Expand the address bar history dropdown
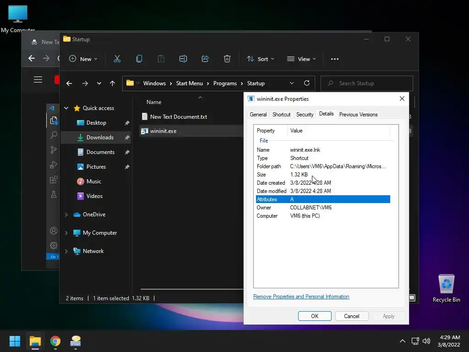The width and height of the screenshot is (469, 352). pos(292,83)
